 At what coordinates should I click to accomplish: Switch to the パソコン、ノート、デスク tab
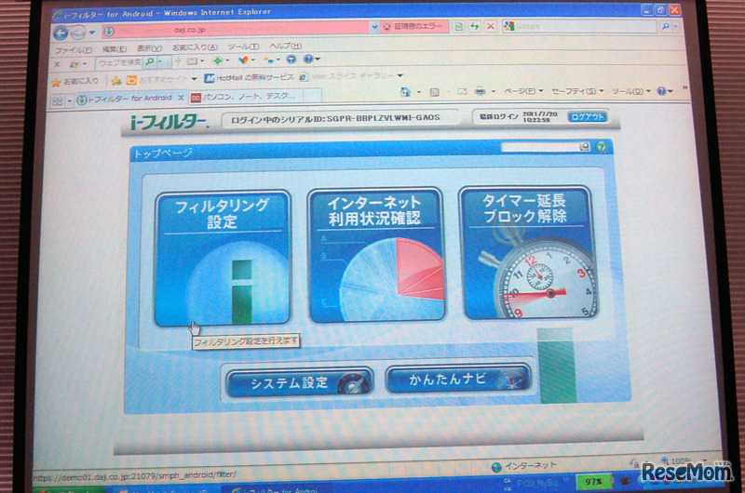coord(245,97)
